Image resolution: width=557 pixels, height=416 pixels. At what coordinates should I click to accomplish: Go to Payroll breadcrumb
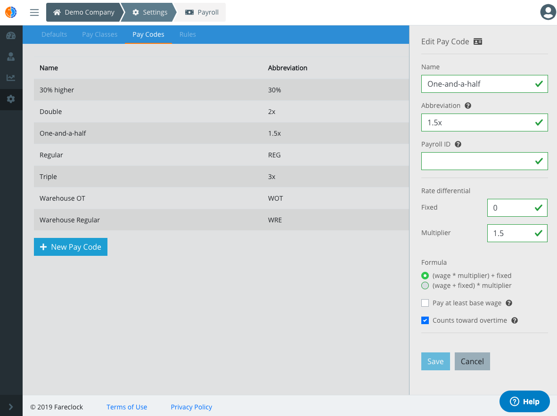click(202, 12)
